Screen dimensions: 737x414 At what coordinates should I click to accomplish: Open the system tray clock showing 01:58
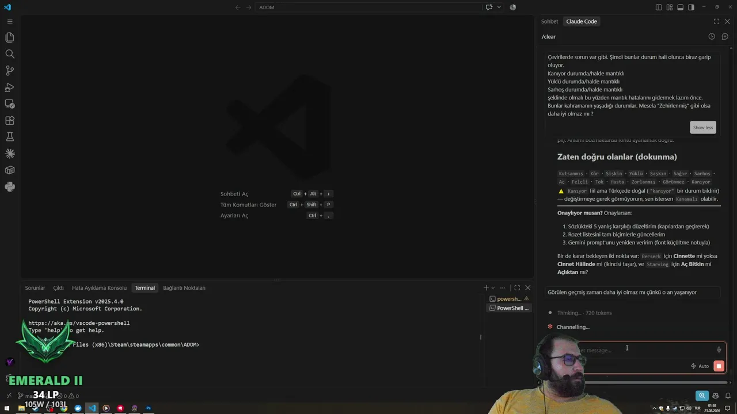tap(713, 408)
